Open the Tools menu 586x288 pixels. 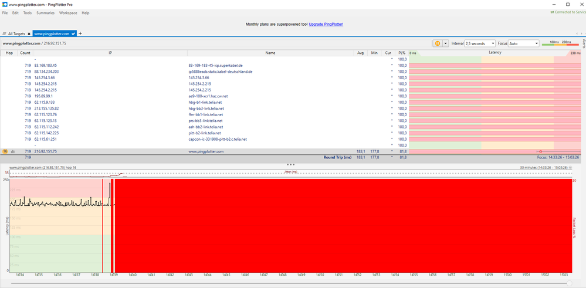point(28,13)
